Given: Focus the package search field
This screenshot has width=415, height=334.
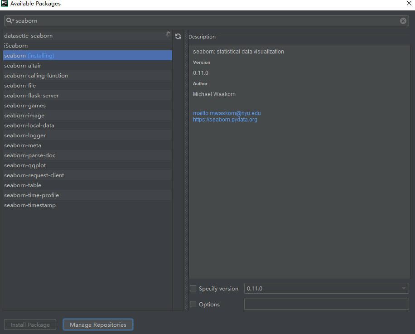Looking at the screenshot, I should click(207, 21).
